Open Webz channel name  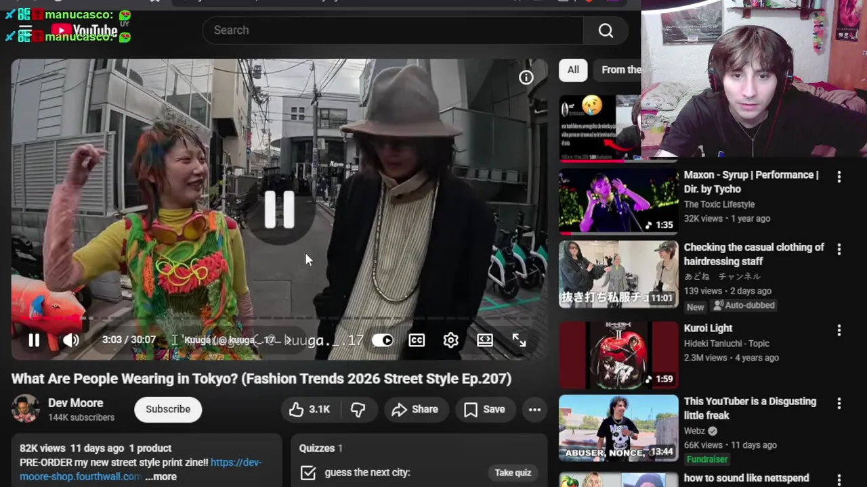[x=695, y=431]
